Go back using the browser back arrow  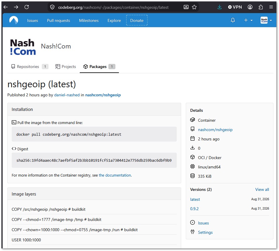click(x=6, y=7)
